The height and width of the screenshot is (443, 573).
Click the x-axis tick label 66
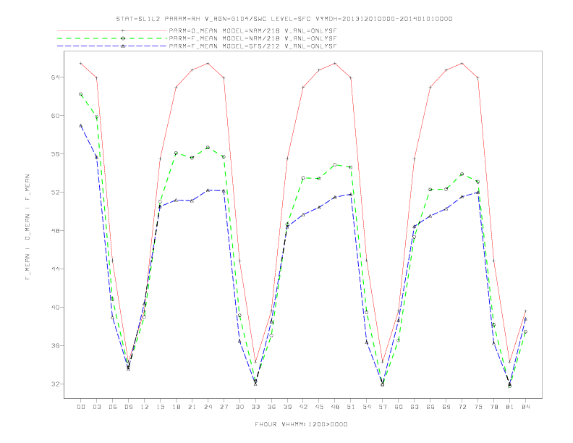point(430,407)
